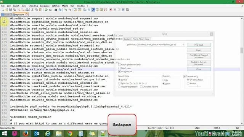The height and width of the screenshot is (137, 244).
Task: Switch to Find in Files tab
Action: point(138,39)
